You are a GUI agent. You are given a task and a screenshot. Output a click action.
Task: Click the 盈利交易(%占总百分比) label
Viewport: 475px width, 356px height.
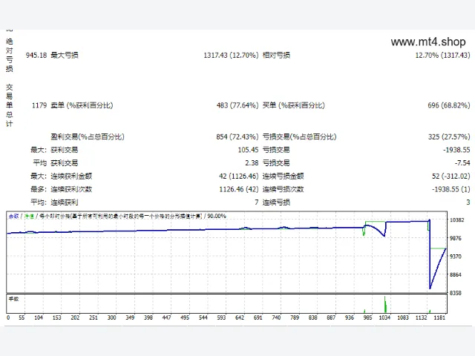click(x=88, y=136)
